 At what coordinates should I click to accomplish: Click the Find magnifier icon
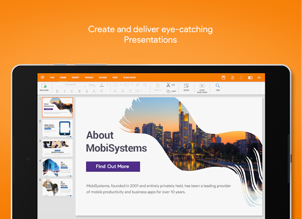pyautogui.click(x=218, y=85)
